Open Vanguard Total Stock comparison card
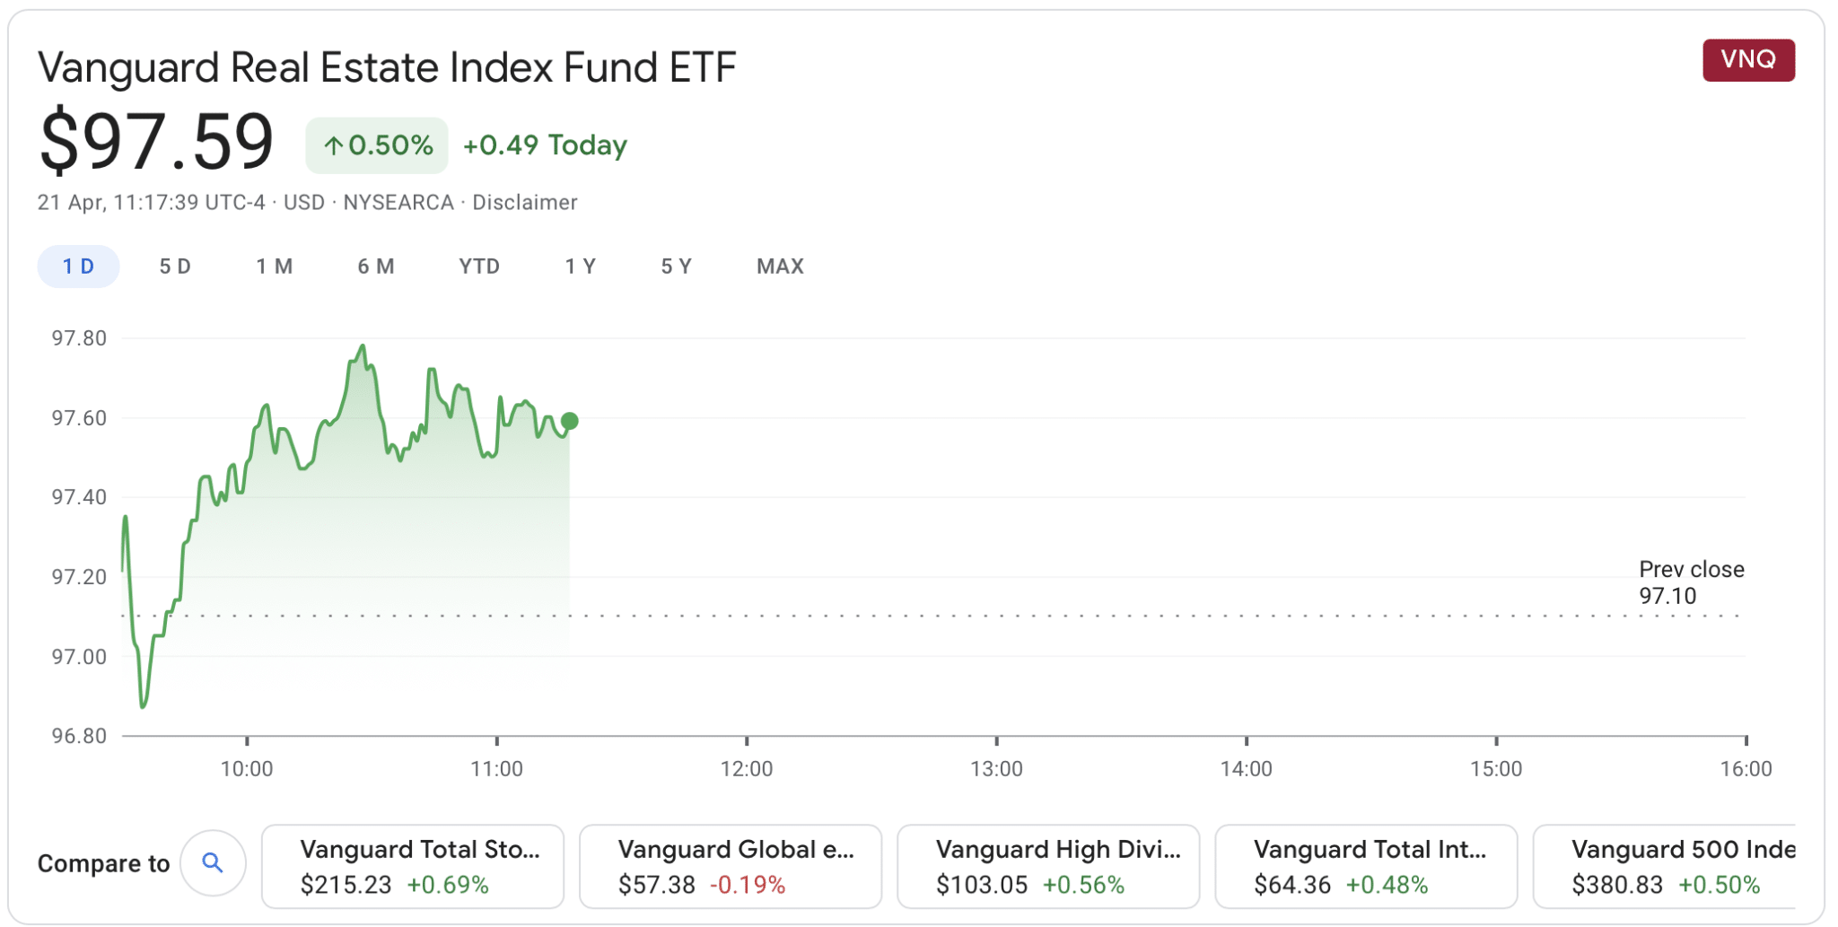 pyautogui.click(x=411, y=865)
